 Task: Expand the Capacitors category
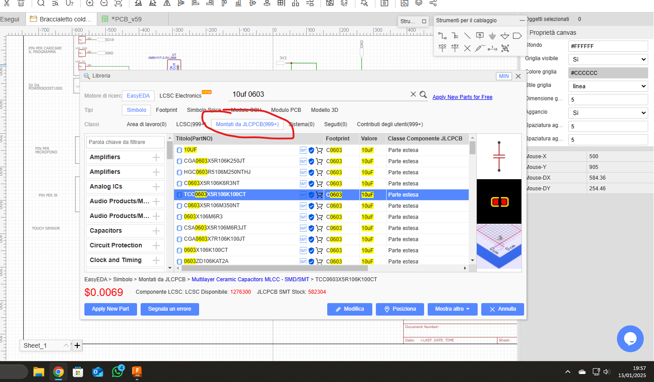pos(156,231)
